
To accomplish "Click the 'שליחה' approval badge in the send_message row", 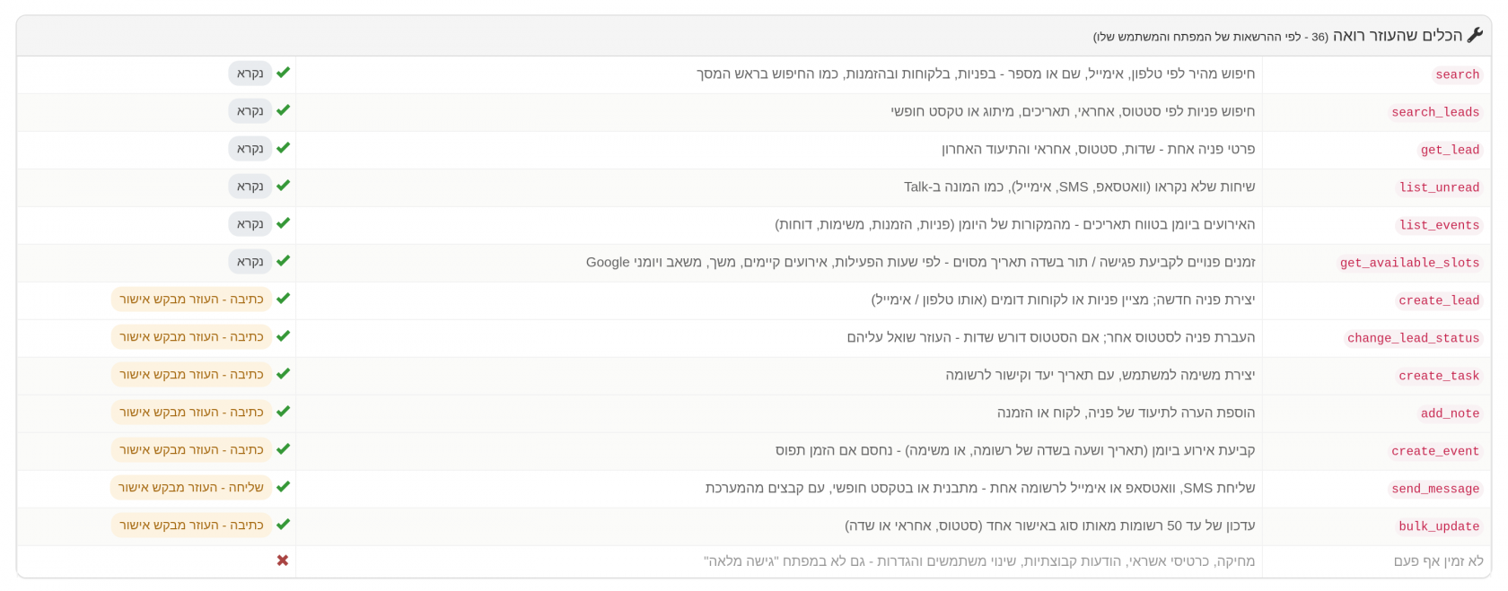I will click(191, 487).
